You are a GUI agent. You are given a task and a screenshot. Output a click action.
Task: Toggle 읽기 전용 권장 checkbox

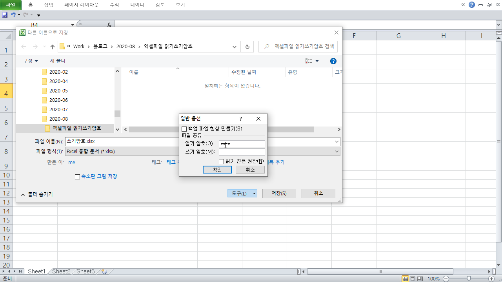click(x=221, y=161)
